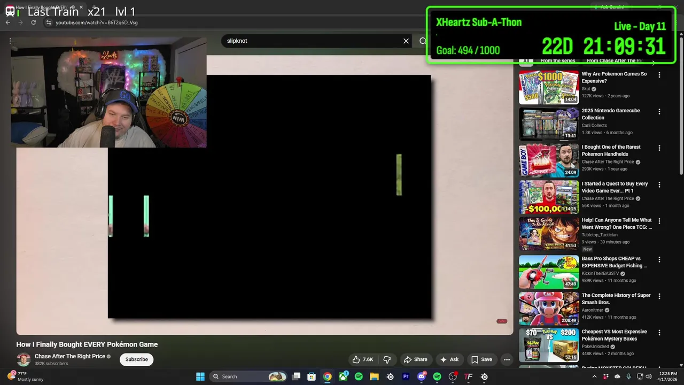Viewport: 684px width, 385px height.
Task: Open 'Quest to Buy Every Video Game' thumbnail
Action: tap(549, 197)
